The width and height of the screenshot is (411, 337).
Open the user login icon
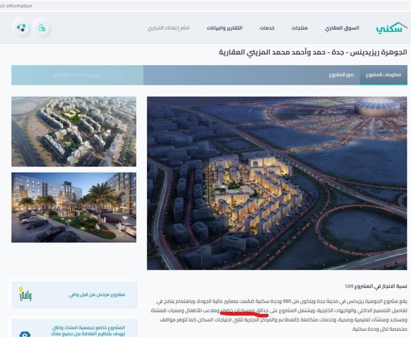click(42, 28)
